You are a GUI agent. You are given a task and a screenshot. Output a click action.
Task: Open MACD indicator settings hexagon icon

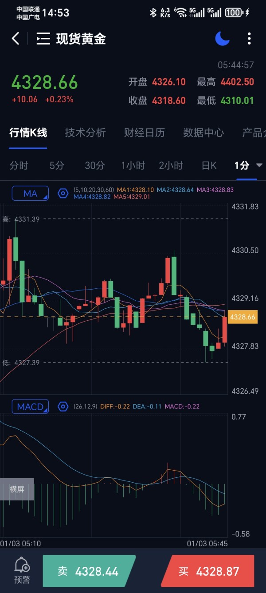[63, 407]
